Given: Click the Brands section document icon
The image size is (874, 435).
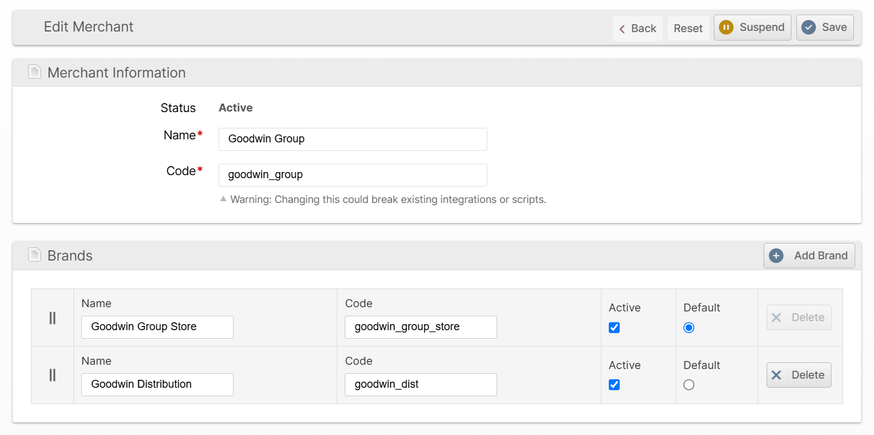Looking at the screenshot, I should pos(35,255).
